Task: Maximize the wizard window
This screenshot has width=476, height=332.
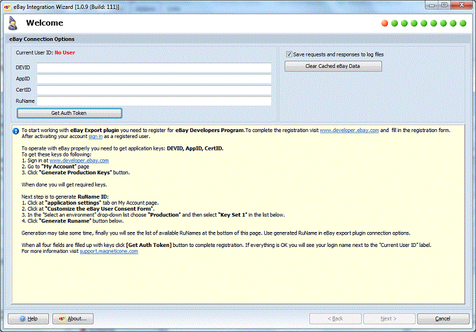Action: 444,5
